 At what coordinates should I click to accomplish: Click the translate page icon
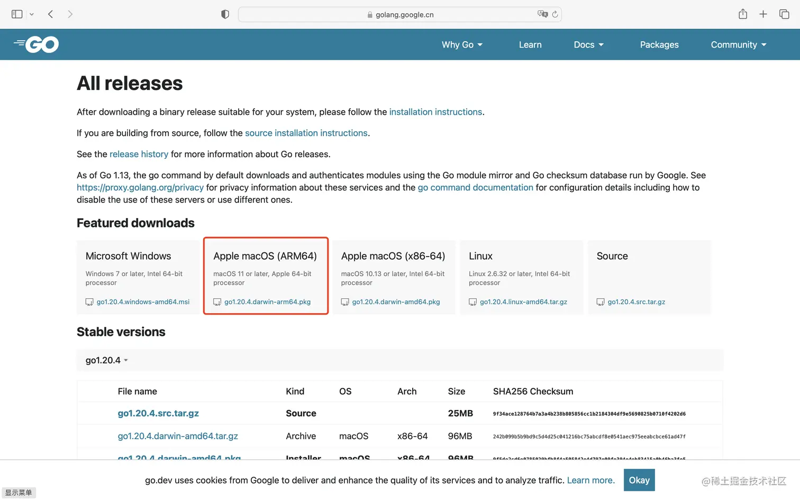pyautogui.click(x=542, y=14)
